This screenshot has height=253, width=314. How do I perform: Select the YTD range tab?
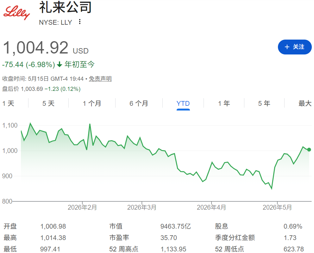click(x=183, y=103)
